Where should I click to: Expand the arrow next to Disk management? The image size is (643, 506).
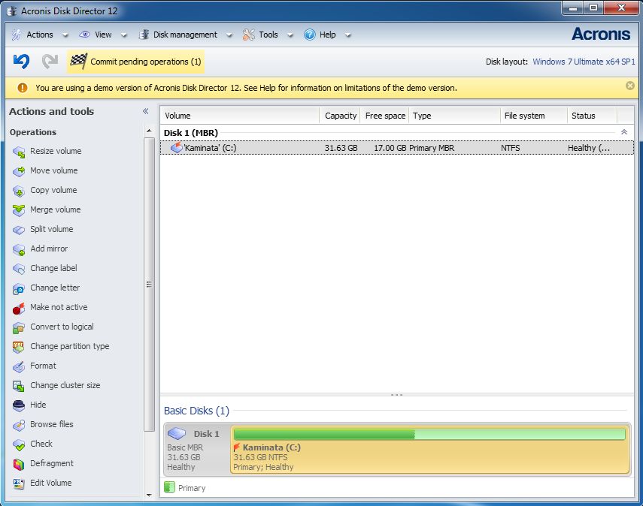tap(229, 35)
